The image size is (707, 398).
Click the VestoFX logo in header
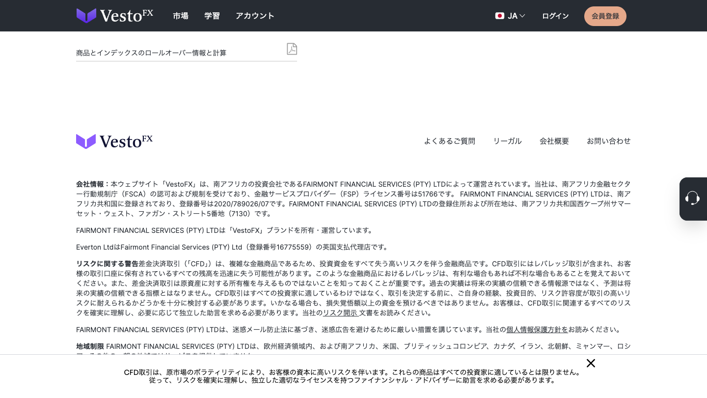(x=115, y=16)
